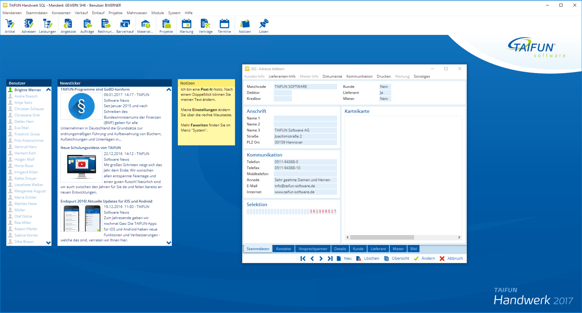The width and height of the screenshot is (582, 313).
Task: Click the Lösen pin icon
Action: coord(263,26)
